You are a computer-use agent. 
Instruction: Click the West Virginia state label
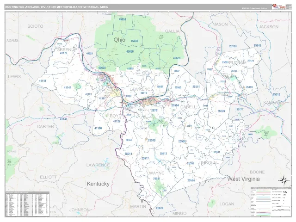click(x=243, y=179)
